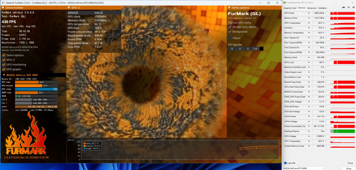Collapse the Demo monitor panel triangle
Screen dimensions: 356x170
3,8
